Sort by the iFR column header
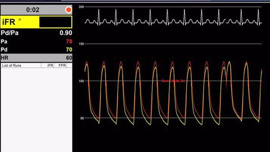Viewport: 270px width, 152px height. (x=48, y=66)
